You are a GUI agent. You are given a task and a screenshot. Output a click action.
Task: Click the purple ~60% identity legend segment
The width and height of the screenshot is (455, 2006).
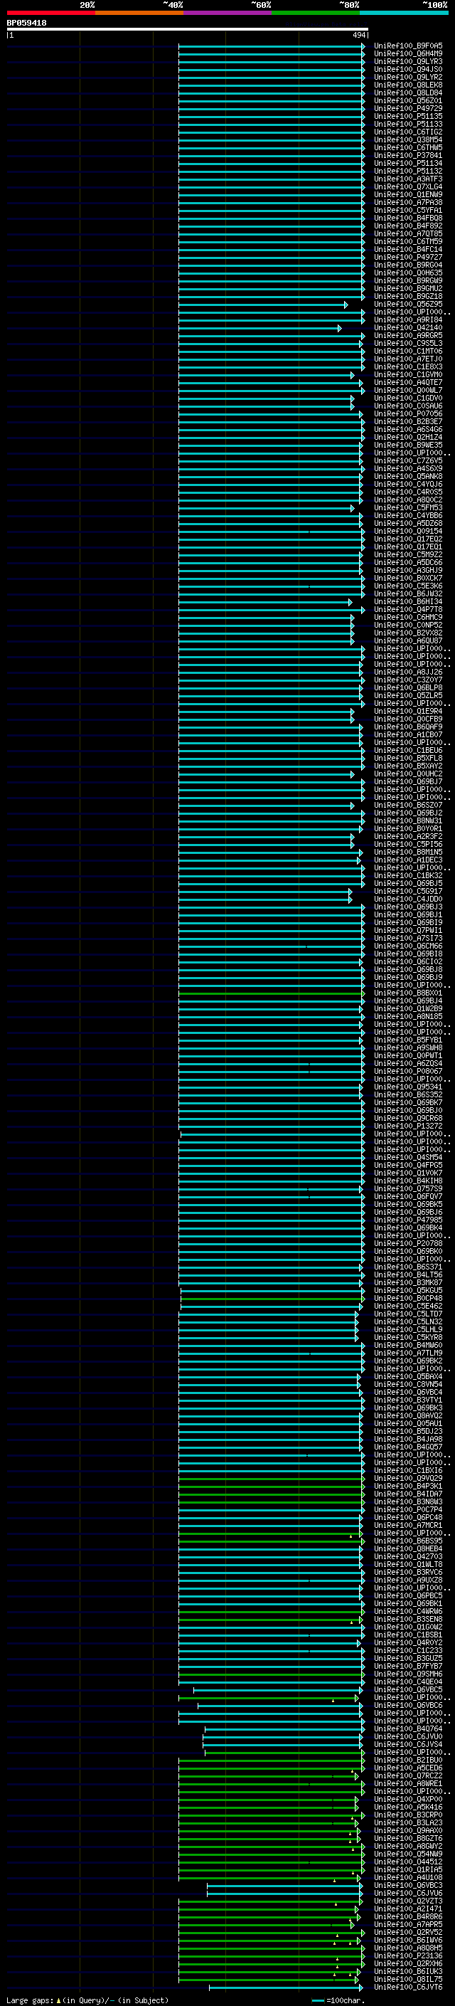pyautogui.click(x=227, y=13)
